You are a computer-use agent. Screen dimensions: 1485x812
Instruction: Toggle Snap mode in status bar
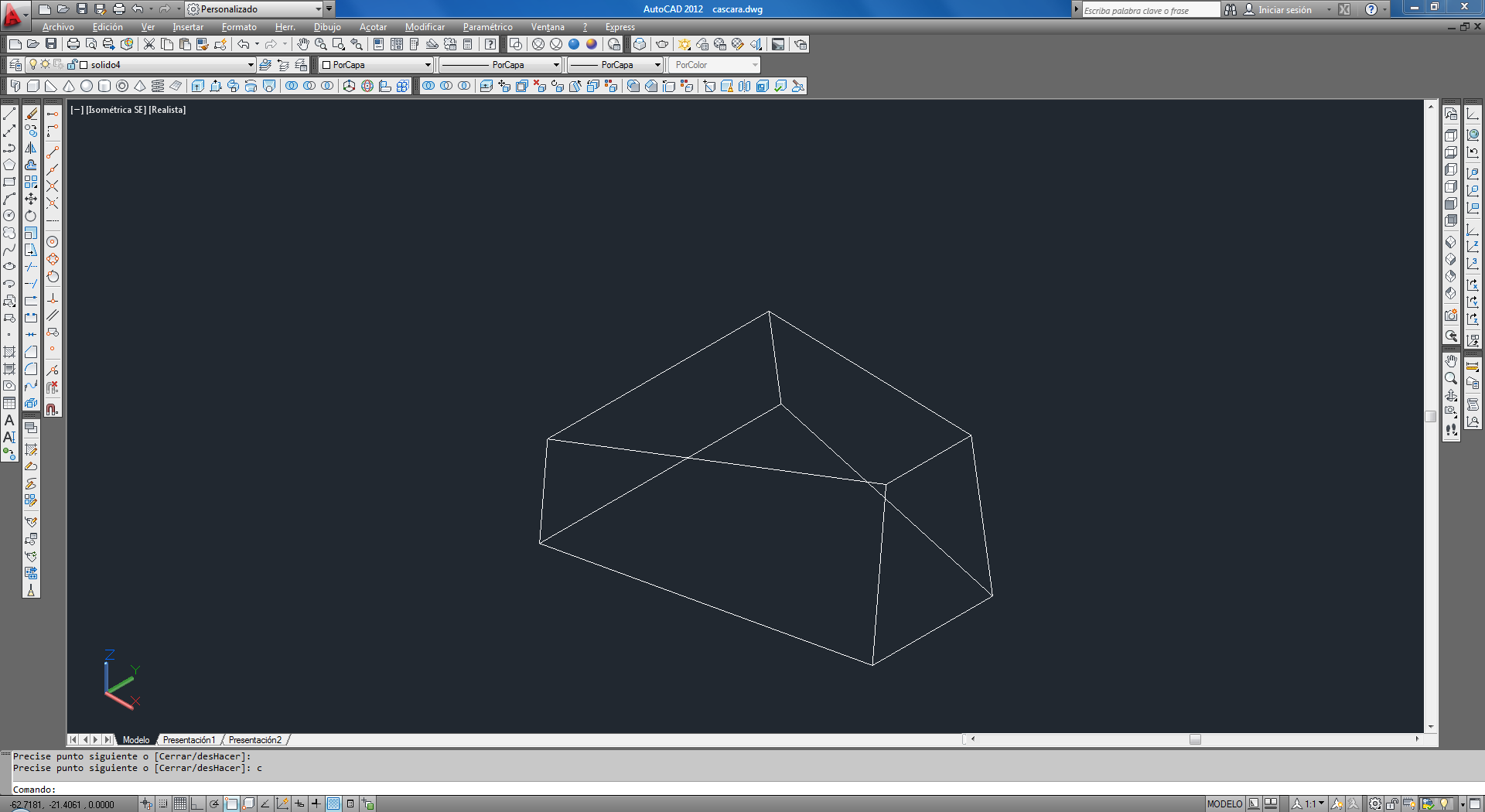(x=163, y=804)
